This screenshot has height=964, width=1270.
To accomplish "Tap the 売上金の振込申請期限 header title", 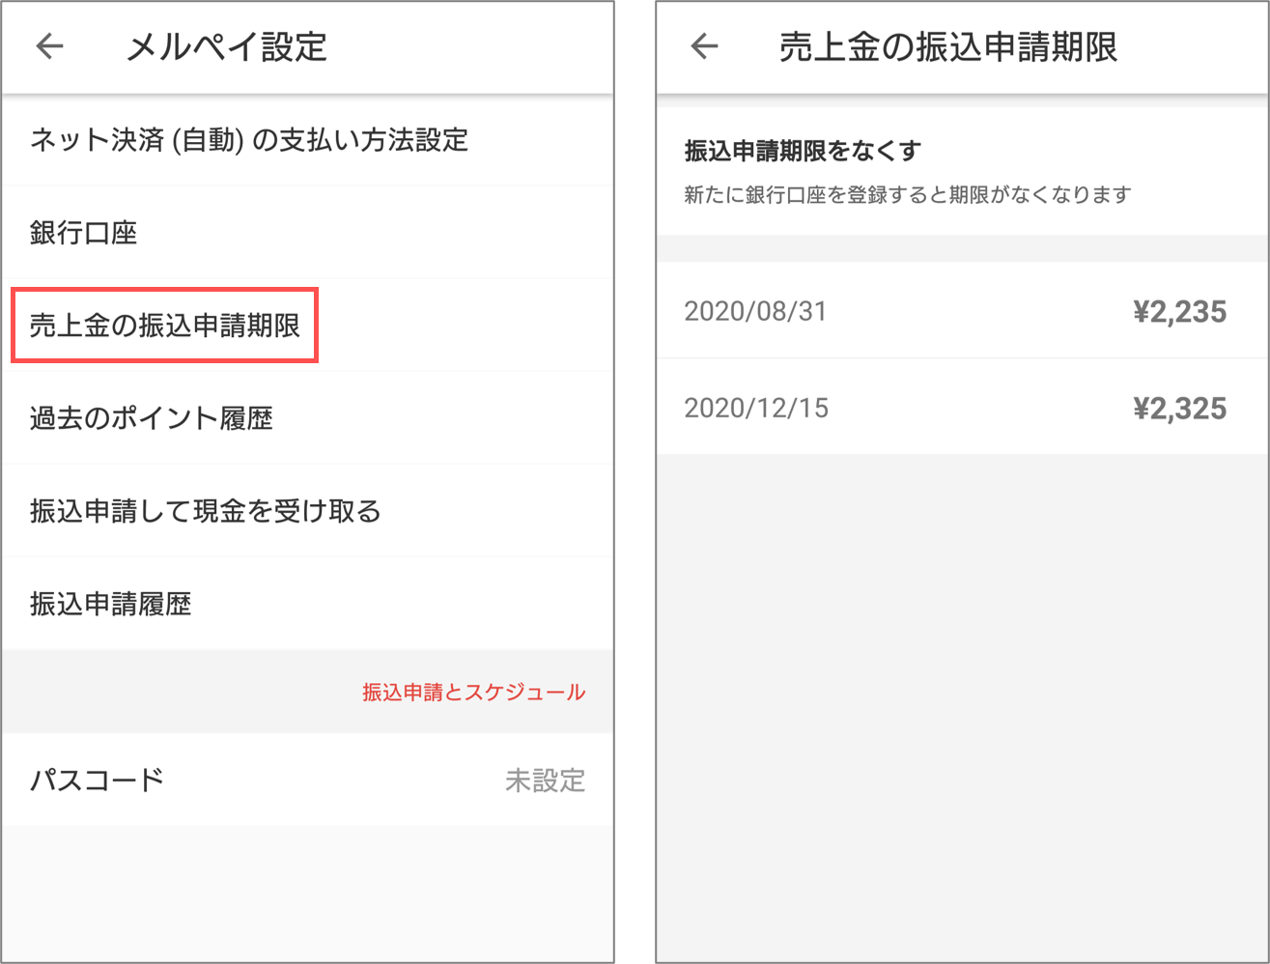I will click(x=948, y=46).
